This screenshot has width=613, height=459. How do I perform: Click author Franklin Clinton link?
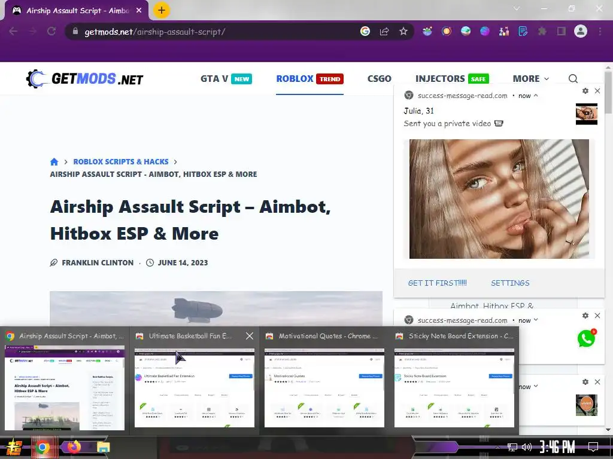click(x=98, y=263)
